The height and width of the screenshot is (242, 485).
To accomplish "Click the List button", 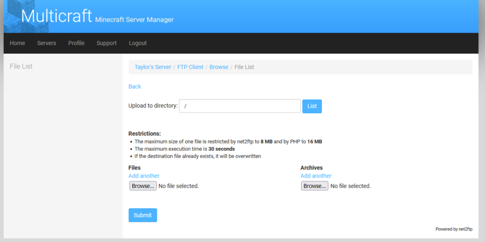I will 312,106.
